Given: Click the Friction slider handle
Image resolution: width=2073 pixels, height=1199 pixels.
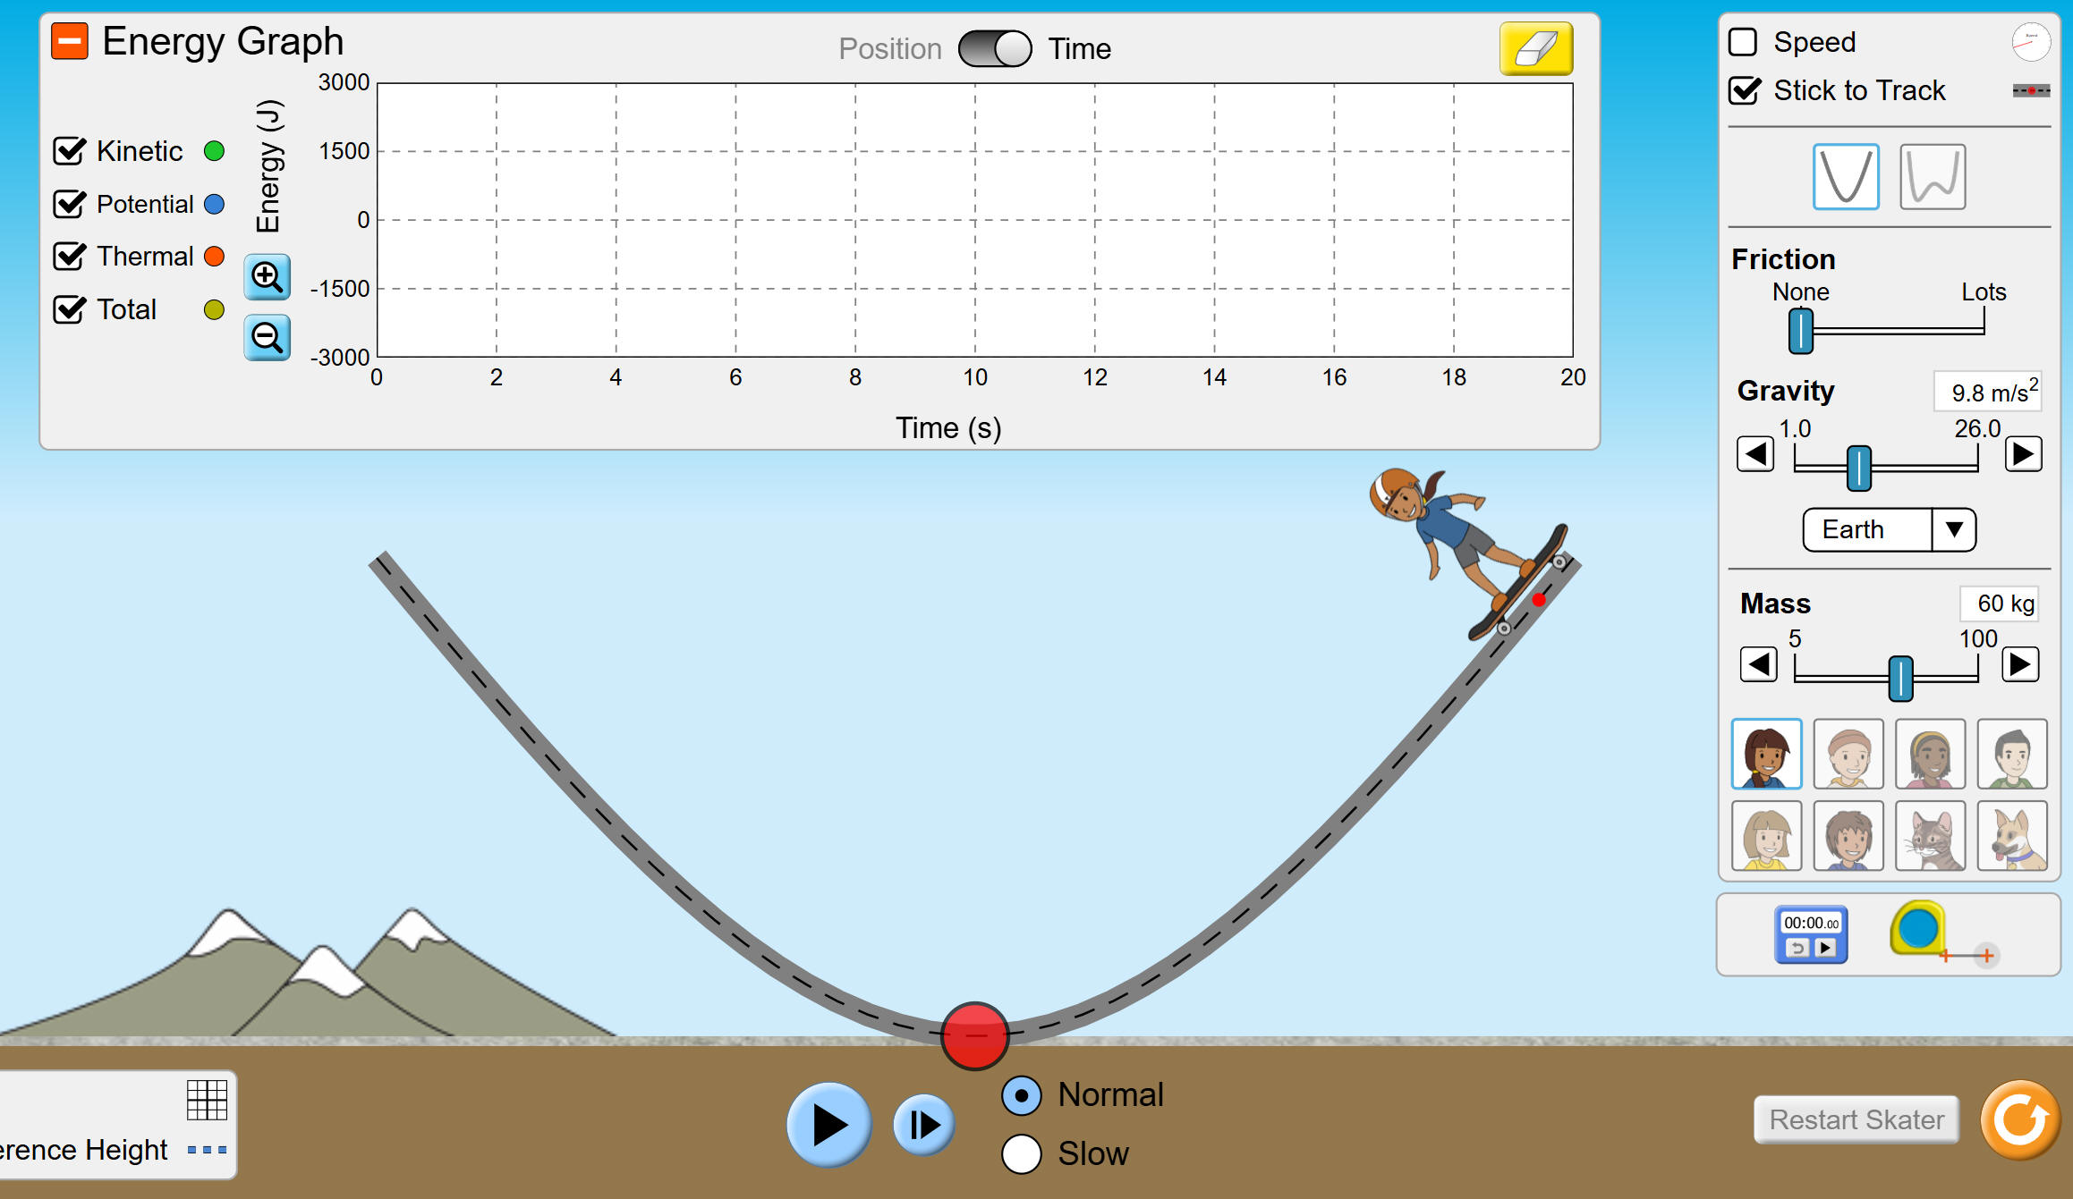Looking at the screenshot, I should (1801, 331).
